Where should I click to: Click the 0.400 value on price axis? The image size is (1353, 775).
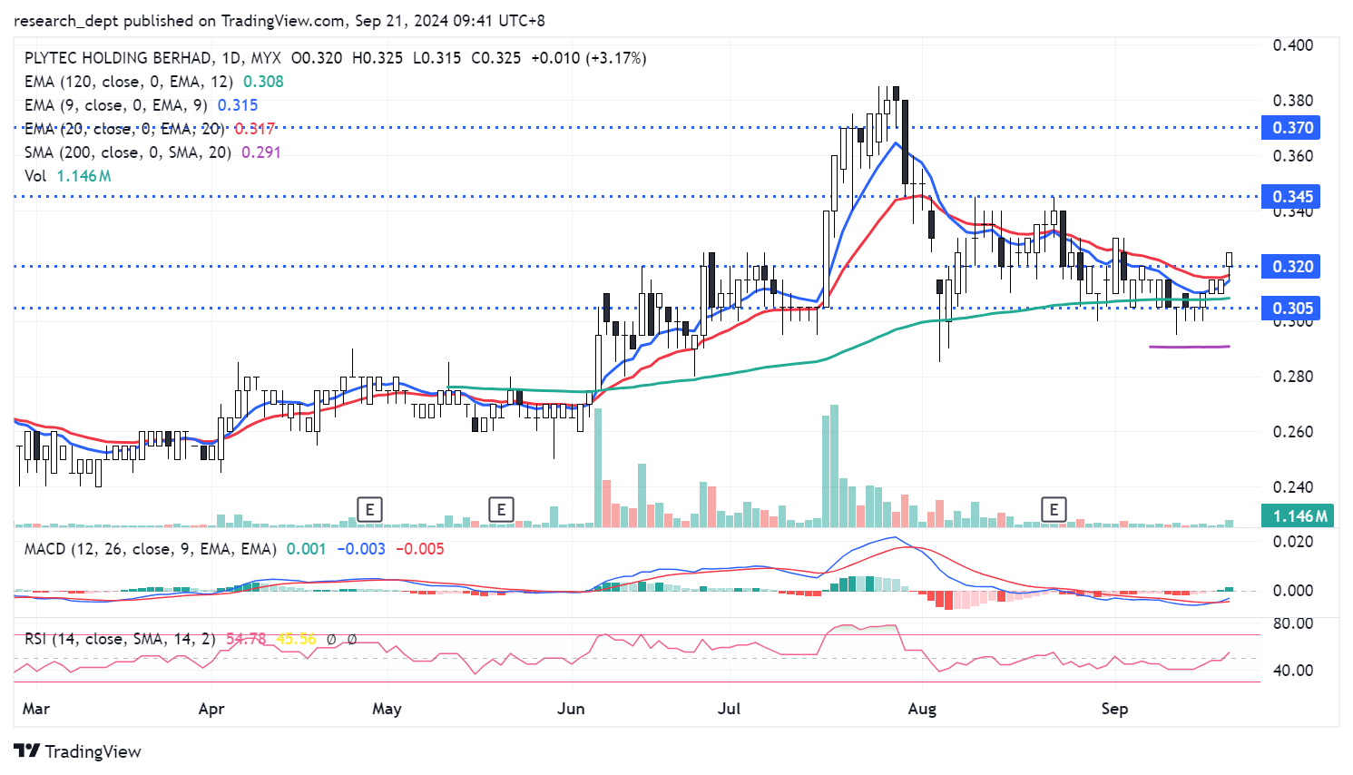[1292, 45]
